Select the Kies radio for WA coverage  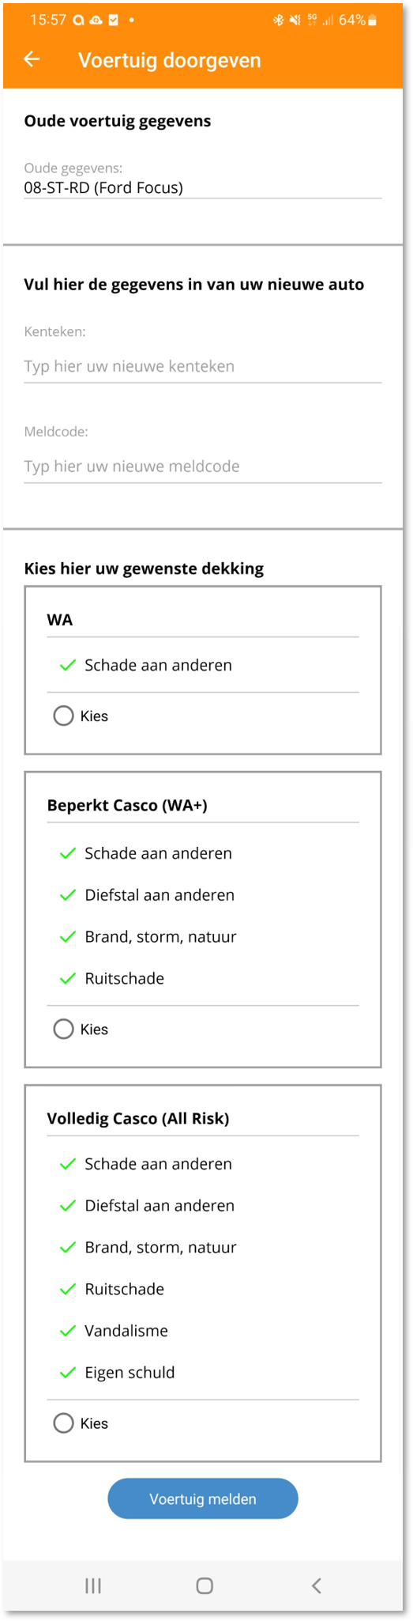point(63,716)
